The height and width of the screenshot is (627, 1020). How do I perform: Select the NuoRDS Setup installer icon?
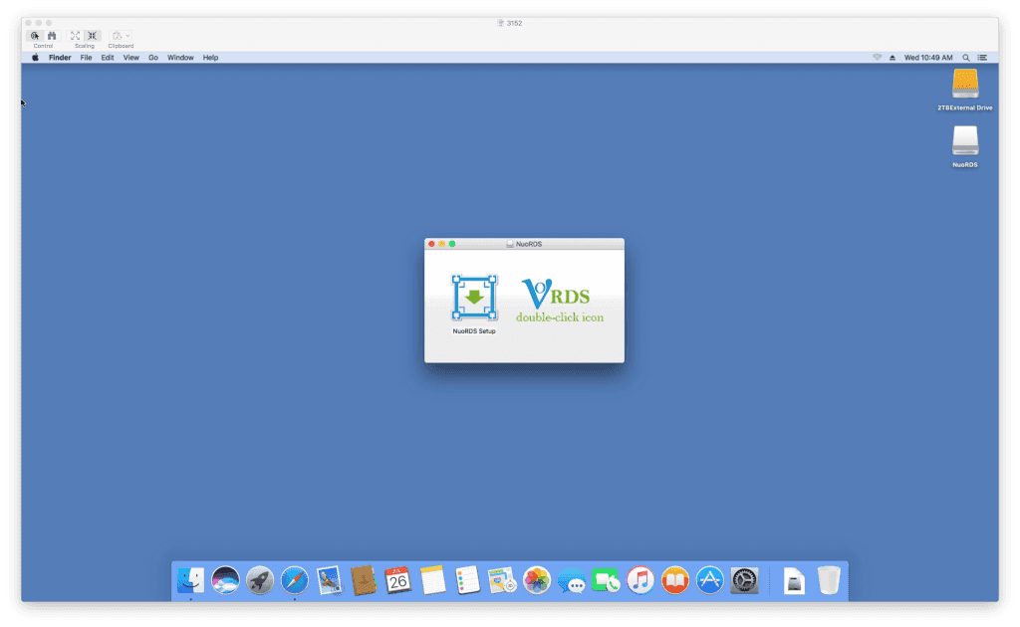click(474, 305)
